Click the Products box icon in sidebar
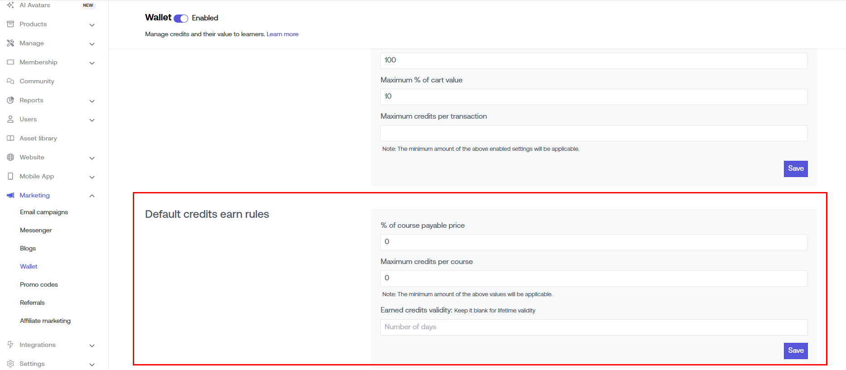This screenshot has height=370, width=846. point(10,24)
